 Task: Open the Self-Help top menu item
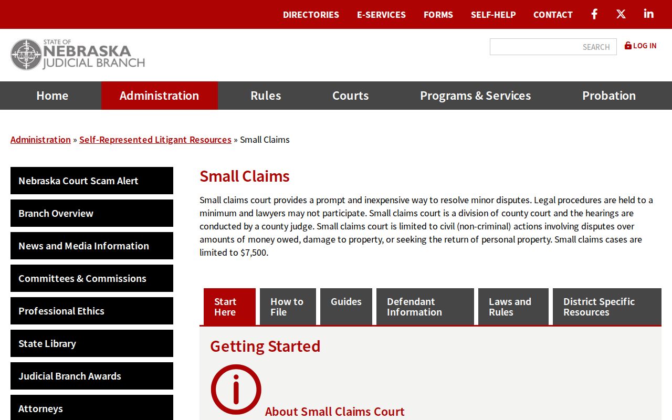pos(493,15)
